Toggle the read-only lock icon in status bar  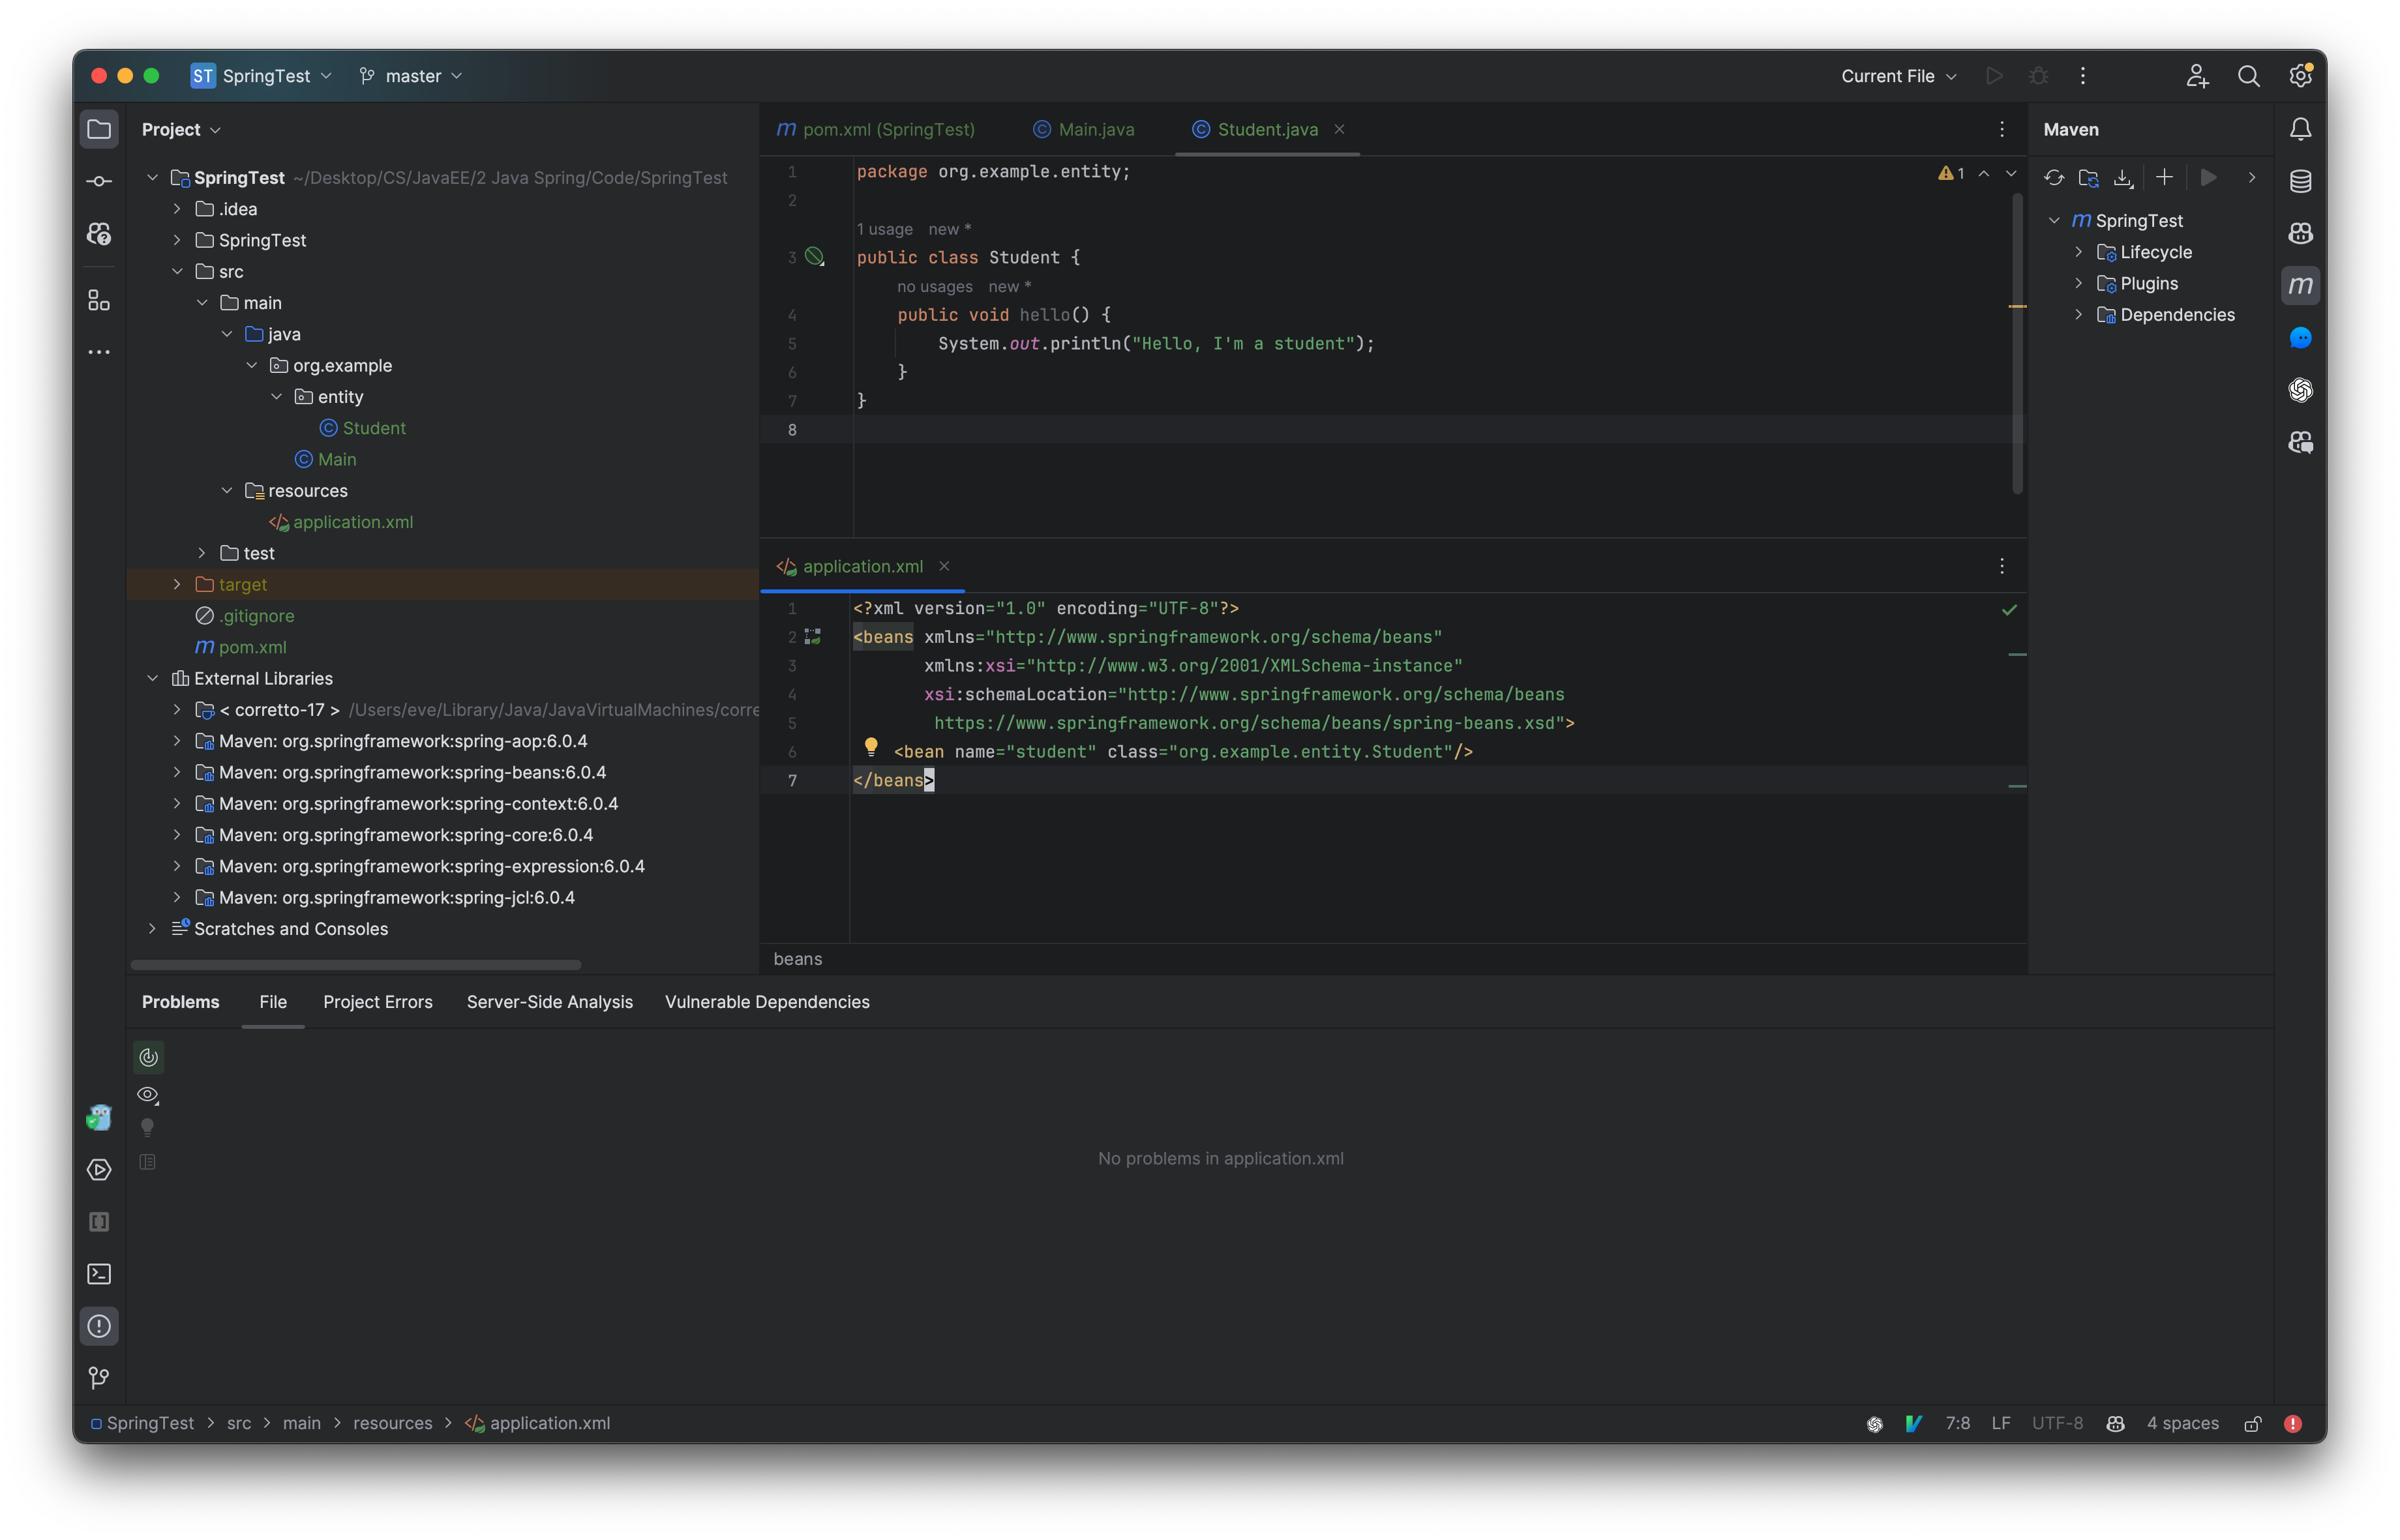pyautogui.click(x=2252, y=1423)
